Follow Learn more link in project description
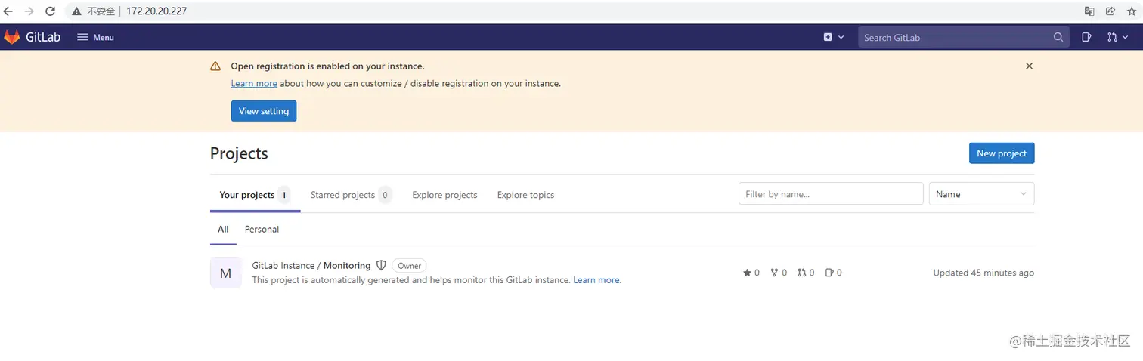The width and height of the screenshot is (1143, 361). click(x=597, y=280)
